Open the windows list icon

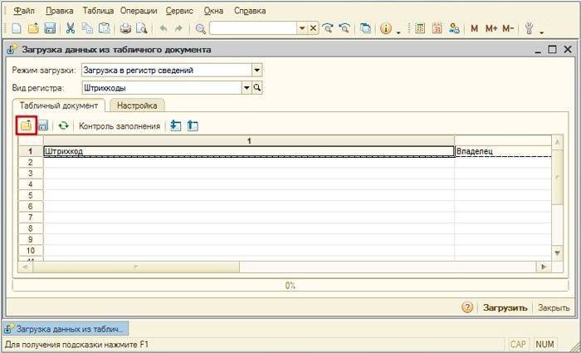pyautogui.click(x=365, y=29)
